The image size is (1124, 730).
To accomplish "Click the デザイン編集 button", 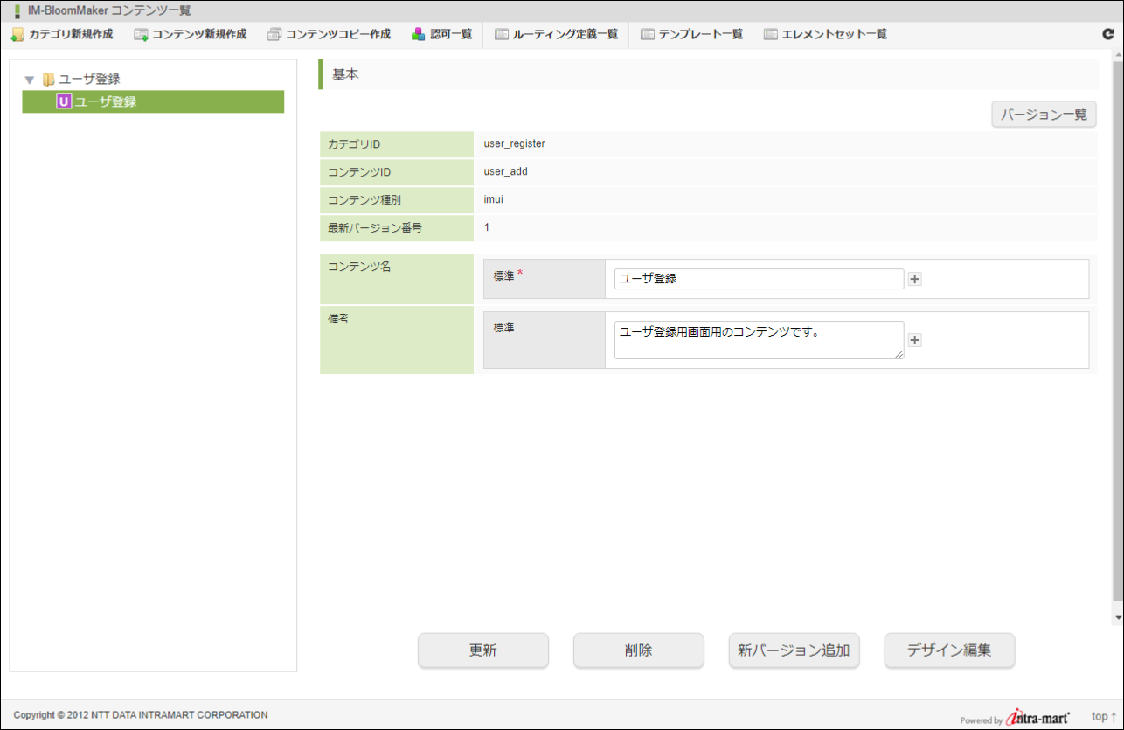I will tap(950, 650).
